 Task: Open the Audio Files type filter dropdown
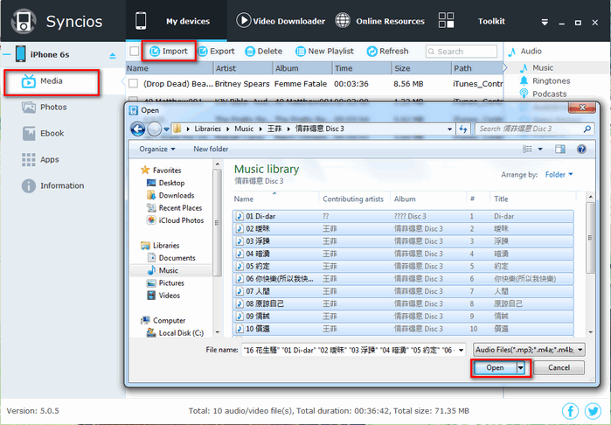[529, 350]
